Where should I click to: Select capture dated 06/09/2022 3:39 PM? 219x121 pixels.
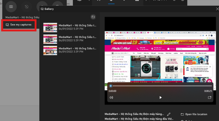click(x=70, y=50)
